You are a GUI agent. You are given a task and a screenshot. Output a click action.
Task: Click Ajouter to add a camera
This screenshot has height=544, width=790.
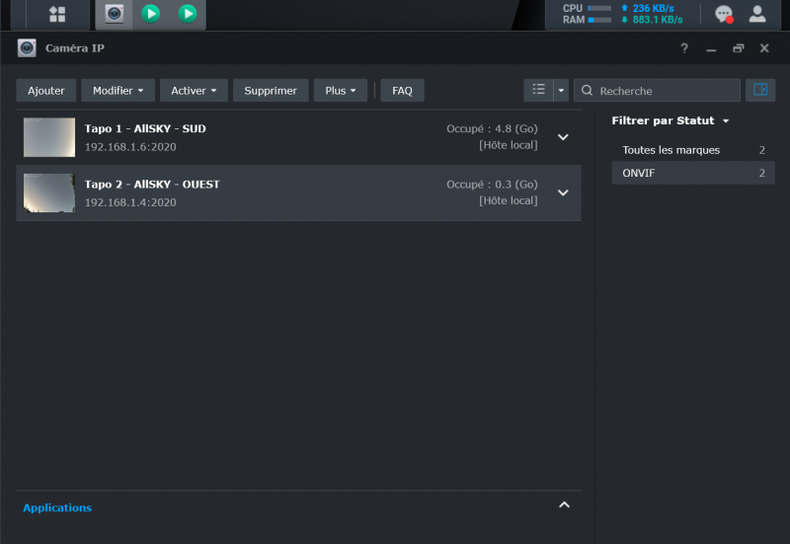point(45,91)
